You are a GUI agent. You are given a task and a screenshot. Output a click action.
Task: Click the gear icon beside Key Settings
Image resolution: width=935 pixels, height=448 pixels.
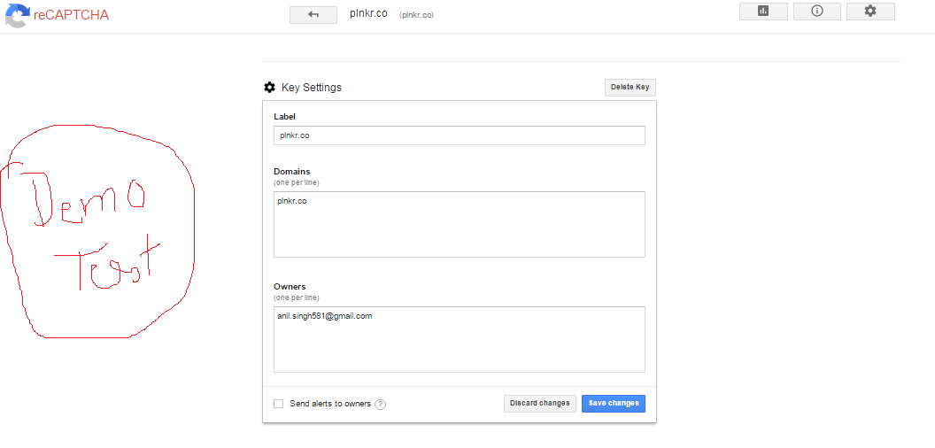pyautogui.click(x=270, y=88)
